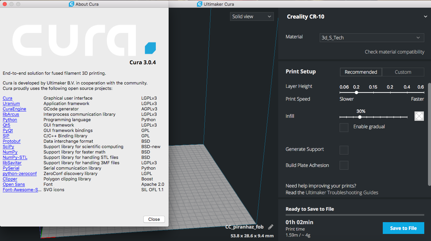Select the Recommended print setup tab

[x=361, y=72]
